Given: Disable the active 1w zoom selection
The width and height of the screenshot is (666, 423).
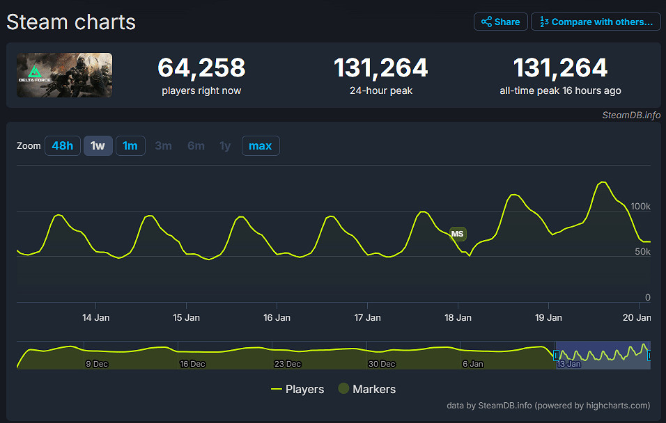Looking at the screenshot, I should pos(98,145).
